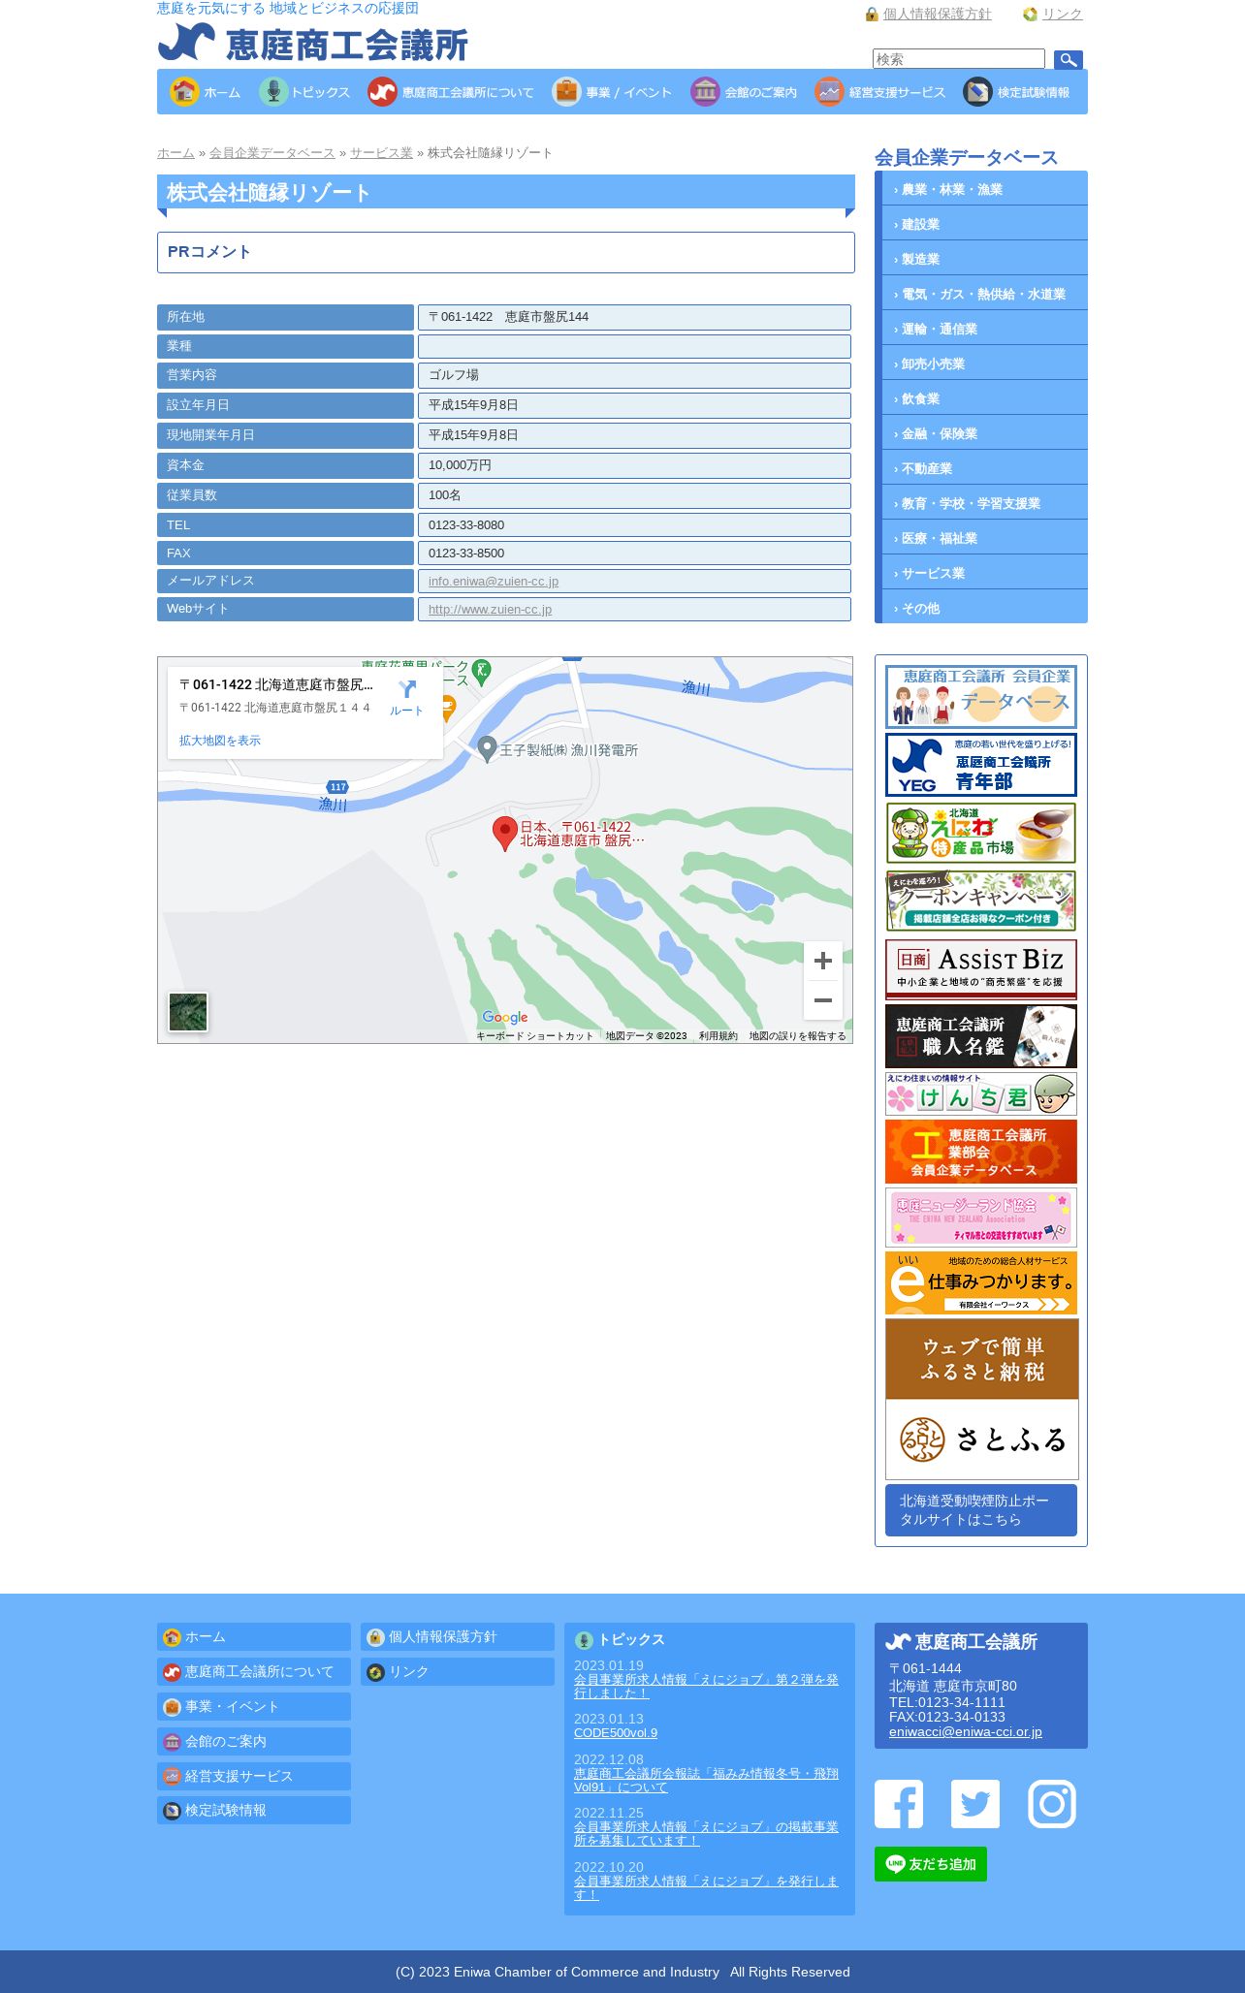Zoom out on the map
This screenshot has height=1993, width=1245.
823,1000
